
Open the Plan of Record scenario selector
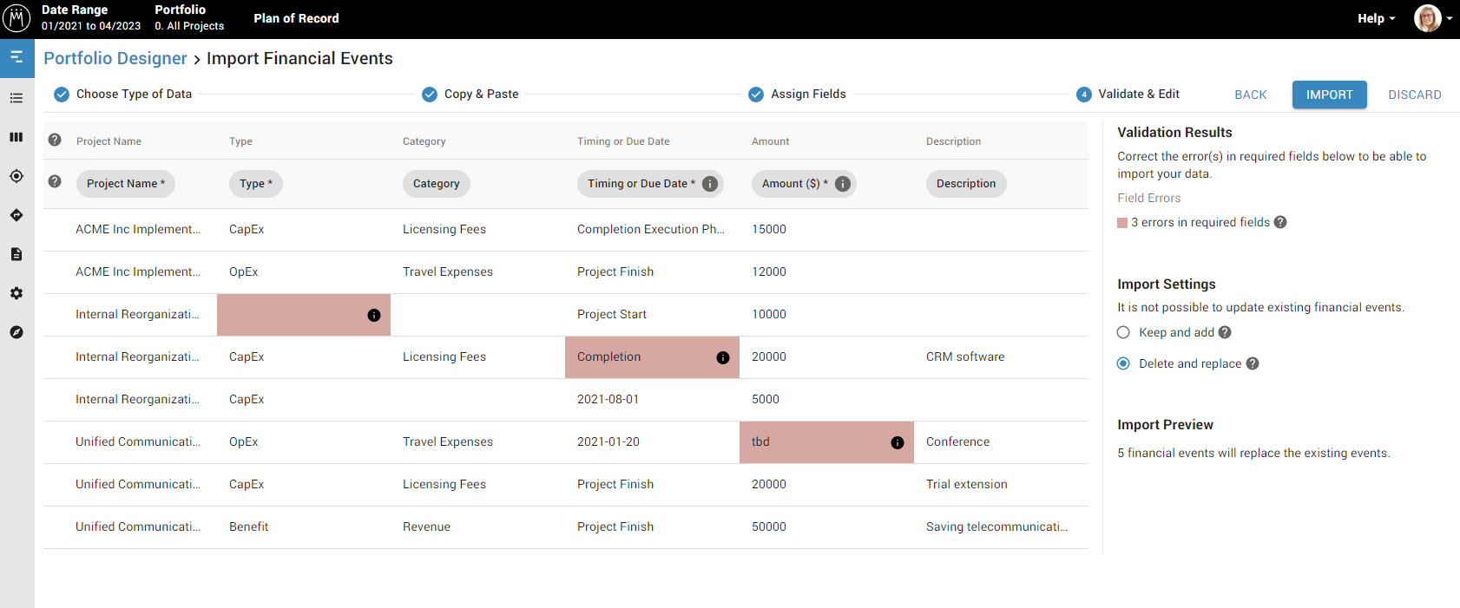coord(296,18)
